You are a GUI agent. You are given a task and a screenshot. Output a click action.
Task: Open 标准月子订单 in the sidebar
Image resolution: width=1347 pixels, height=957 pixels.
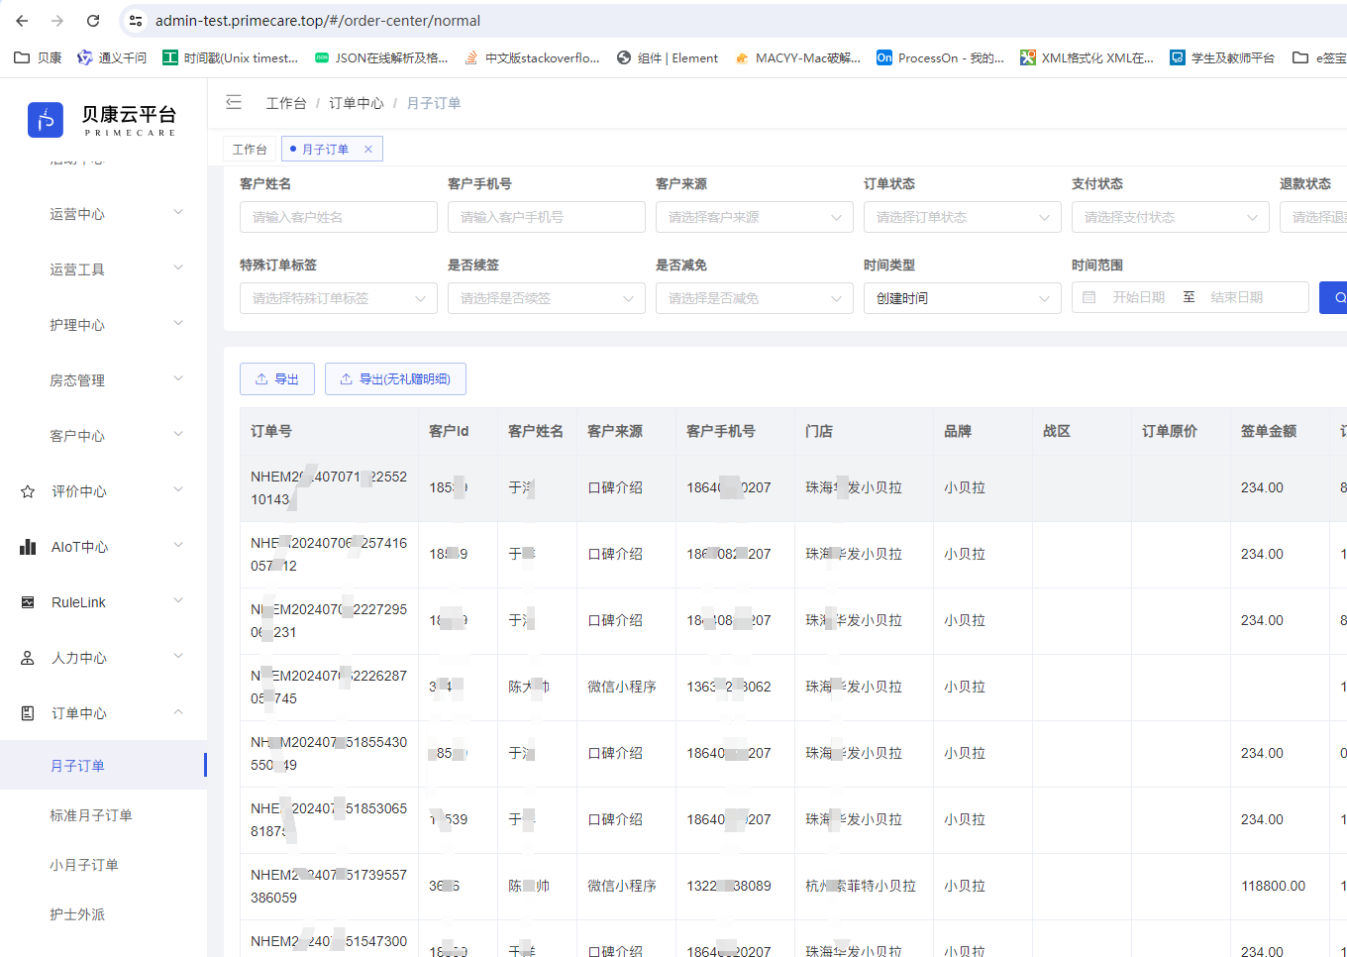point(103,814)
